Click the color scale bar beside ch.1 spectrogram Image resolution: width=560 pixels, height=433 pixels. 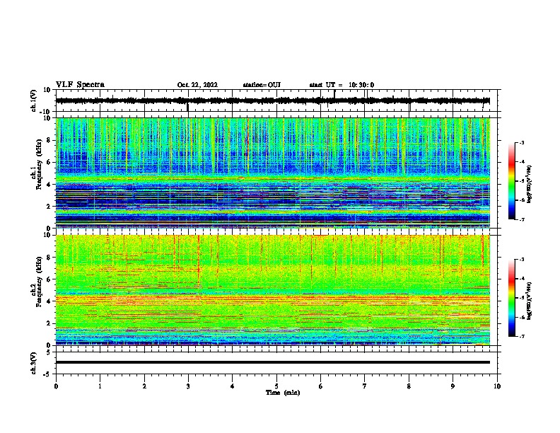[511, 181]
